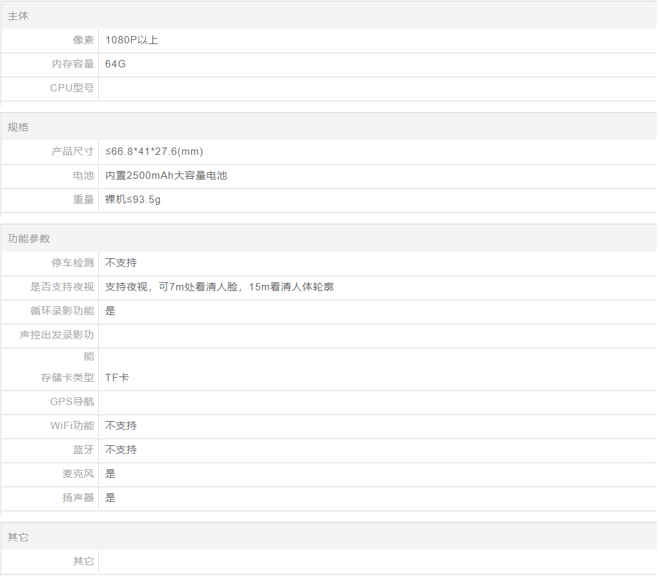Image resolution: width=660 pixels, height=576 pixels.
Task: Click the 主体 section header
Action: pyautogui.click(x=18, y=16)
